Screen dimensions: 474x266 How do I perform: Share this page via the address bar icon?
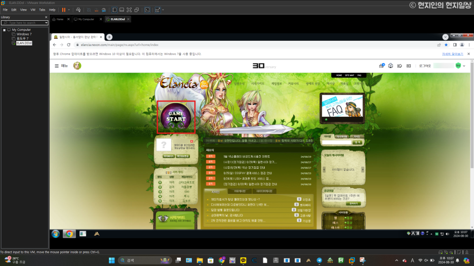[439, 45]
